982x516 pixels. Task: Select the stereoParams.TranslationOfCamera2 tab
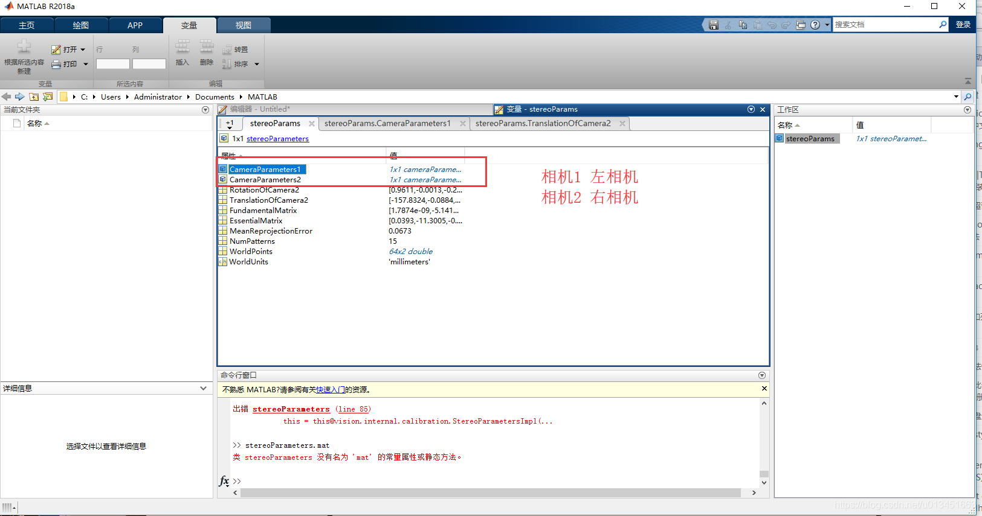click(543, 124)
